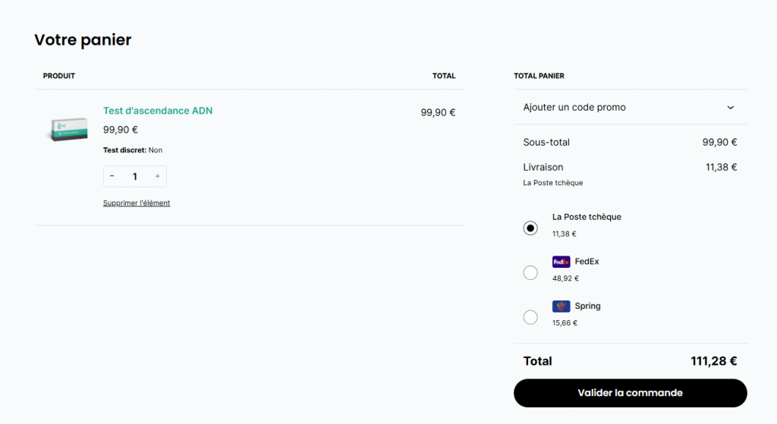Increase quantity with the plus button

click(x=157, y=176)
